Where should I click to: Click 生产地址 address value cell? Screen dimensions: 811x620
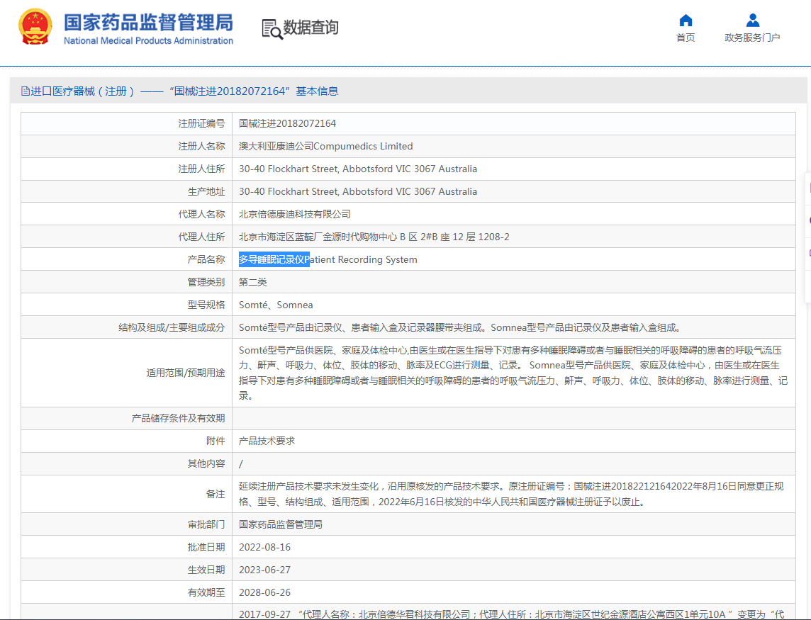pyautogui.click(x=358, y=192)
